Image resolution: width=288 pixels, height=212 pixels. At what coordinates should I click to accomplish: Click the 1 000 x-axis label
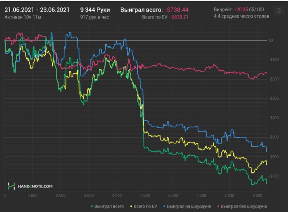[x=33, y=196]
